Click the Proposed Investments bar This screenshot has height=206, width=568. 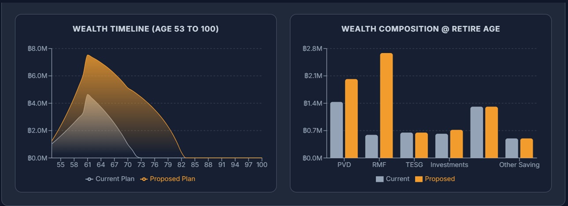457,144
